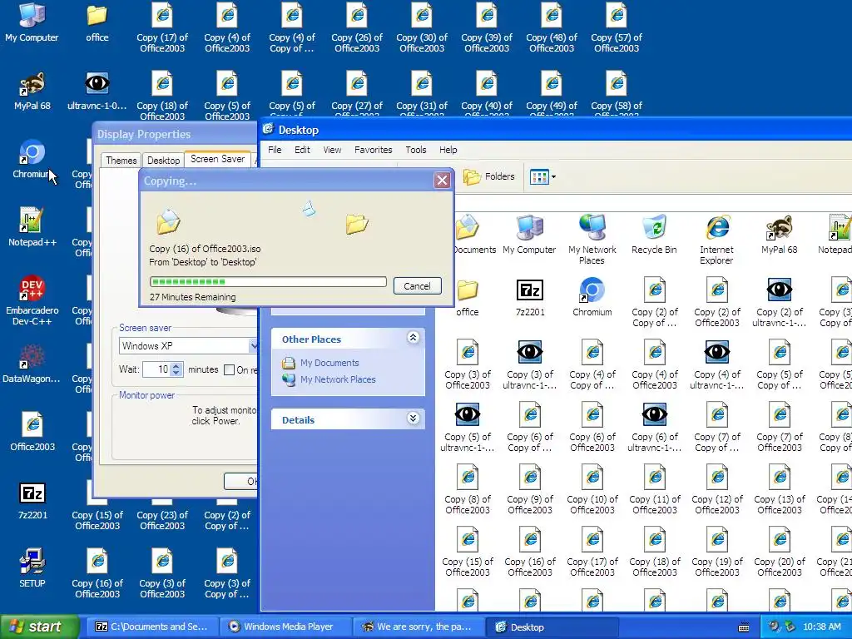Image resolution: width=852 pixels, height=639 pixels.
Task: Switch to Windows Media Player taskbar button
Action: pos(285,627)
